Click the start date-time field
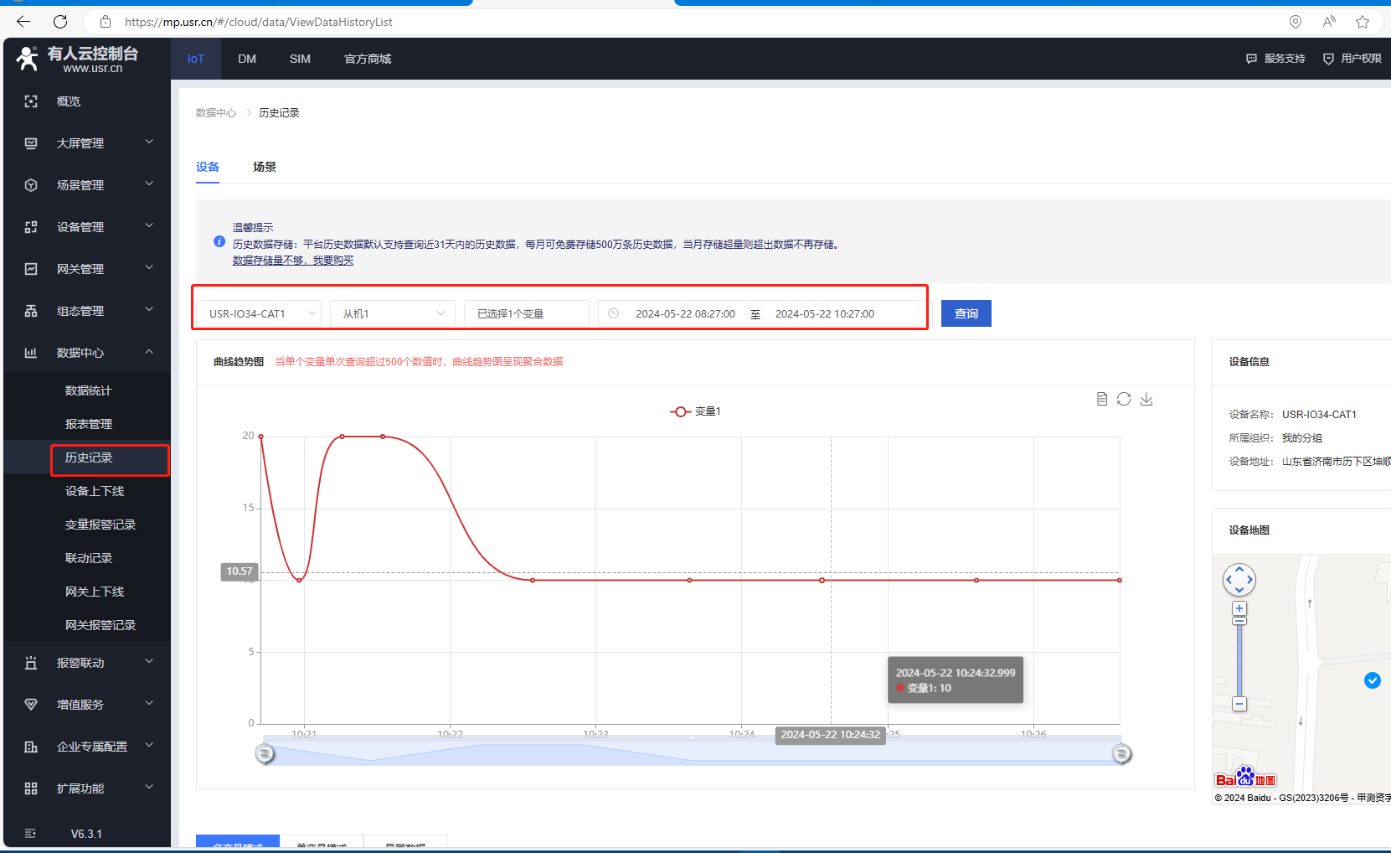The image size is (1391, 853). click(x=685, y=313)
